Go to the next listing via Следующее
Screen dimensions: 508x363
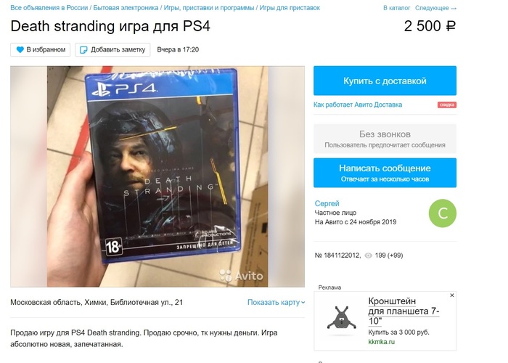(x=435, y=8)
